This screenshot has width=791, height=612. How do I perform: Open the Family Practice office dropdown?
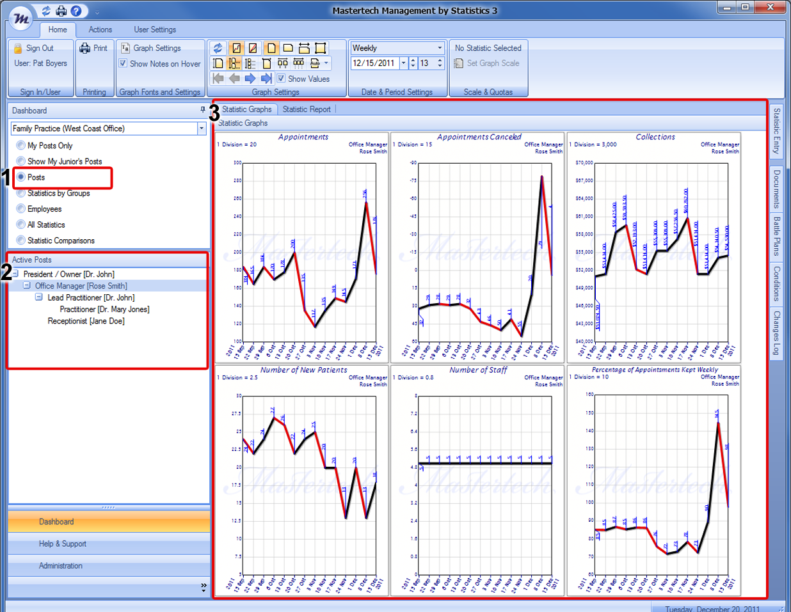[201, 129]
